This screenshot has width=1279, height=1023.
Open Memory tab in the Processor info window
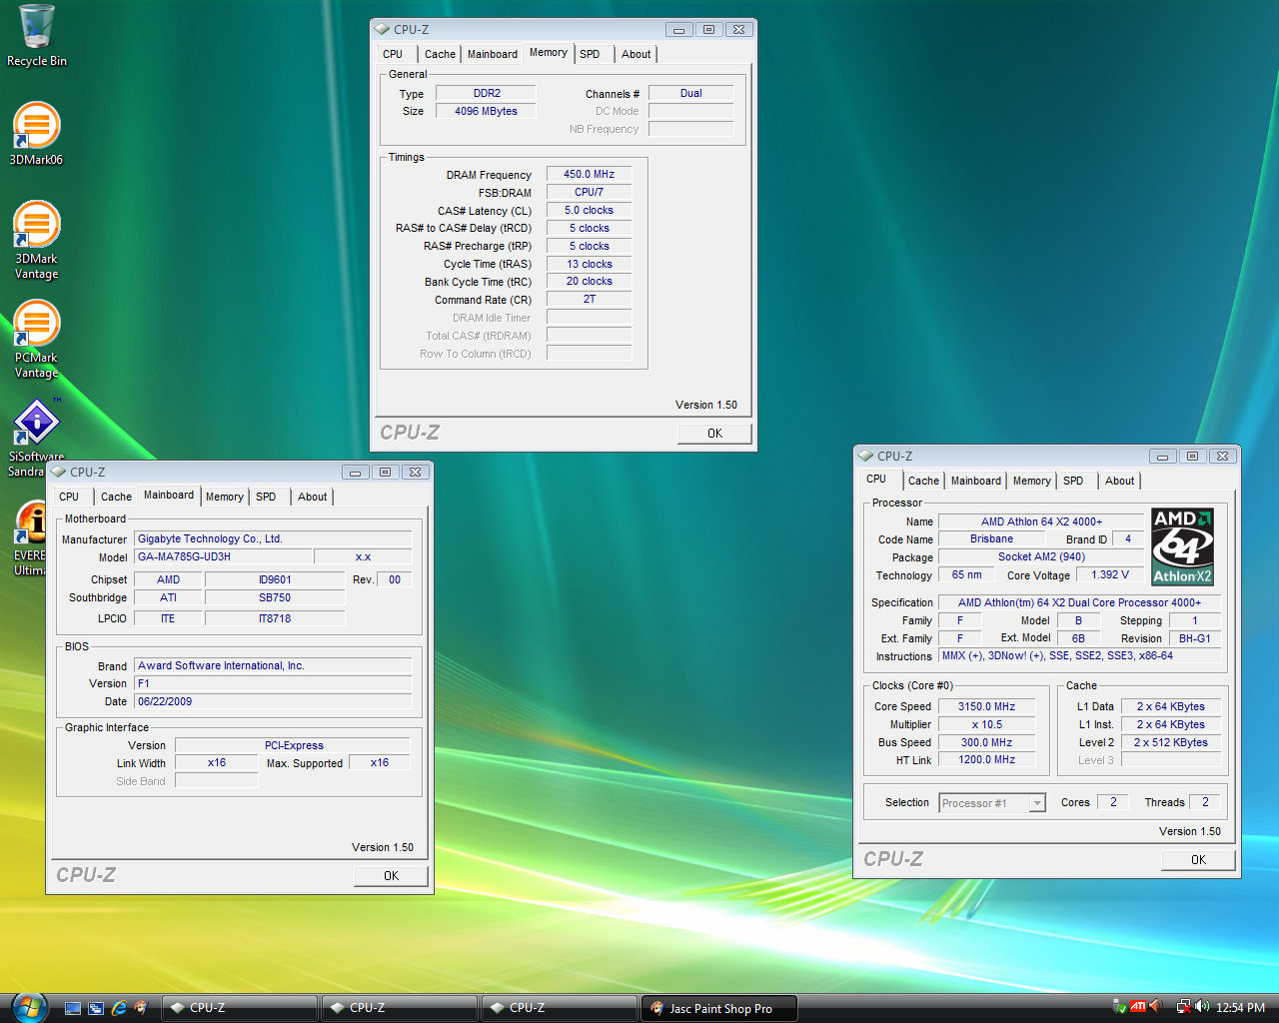[x=1032, y=481]
